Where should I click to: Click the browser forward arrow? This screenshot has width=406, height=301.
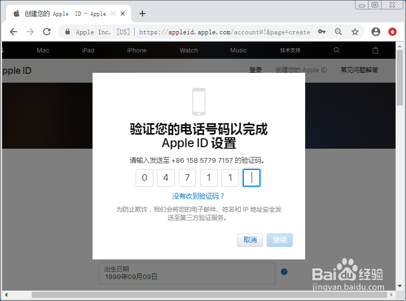[x=30, y=32]
